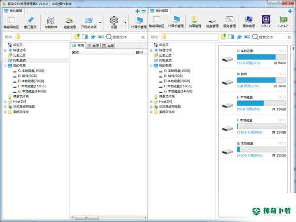
Task: Open the 设置 gear settings
Action: point(114,23)
